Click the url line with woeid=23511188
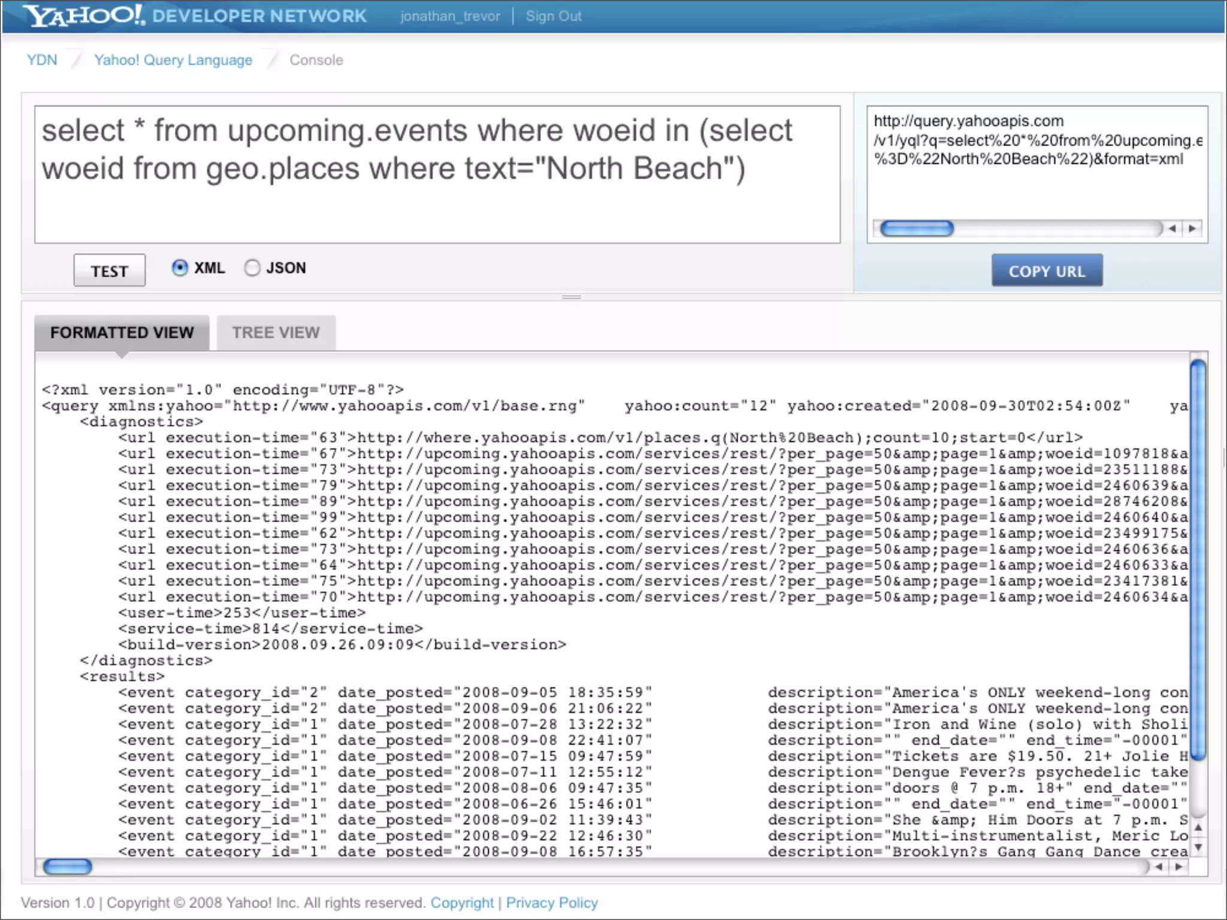1227x920 pixels. [653, 470]
